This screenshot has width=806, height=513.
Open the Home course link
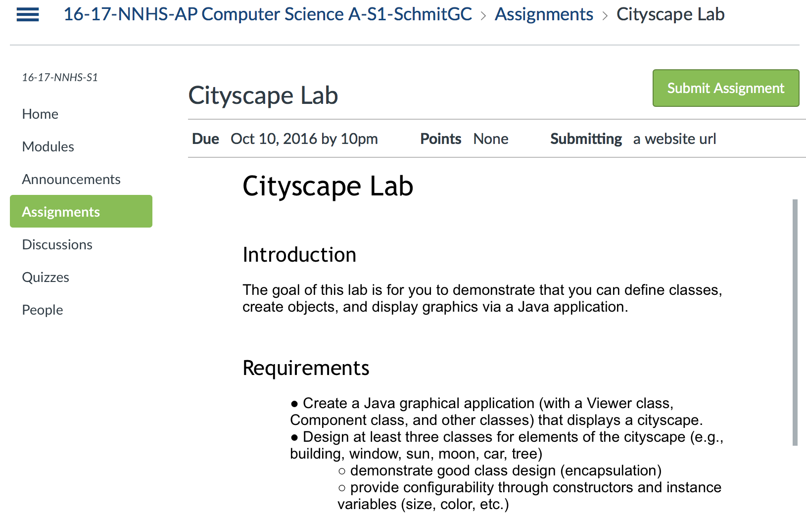(40, 114)
